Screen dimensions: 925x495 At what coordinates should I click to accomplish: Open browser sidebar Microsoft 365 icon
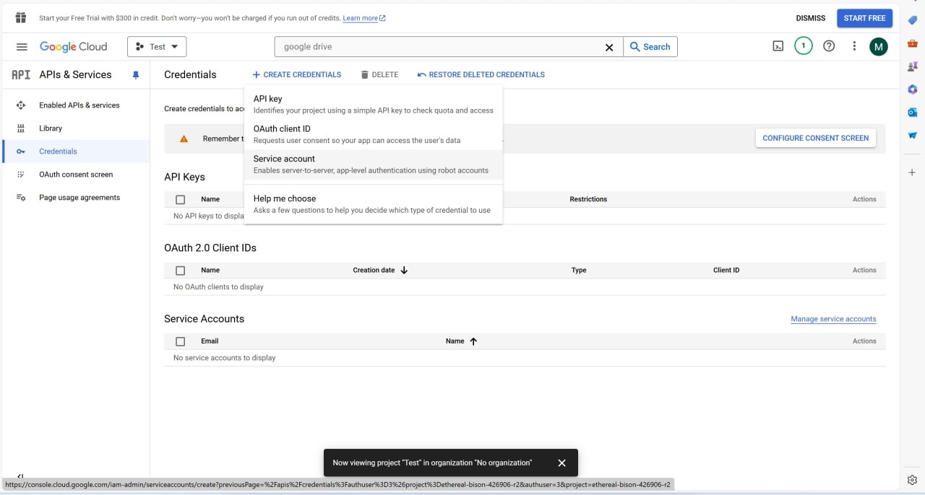pos(913,89)
